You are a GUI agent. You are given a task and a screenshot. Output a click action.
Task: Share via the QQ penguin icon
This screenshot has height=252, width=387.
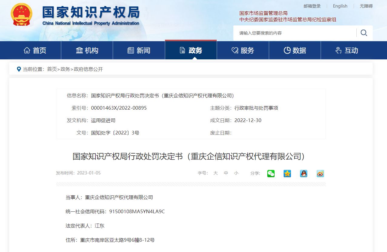point(304,174)
